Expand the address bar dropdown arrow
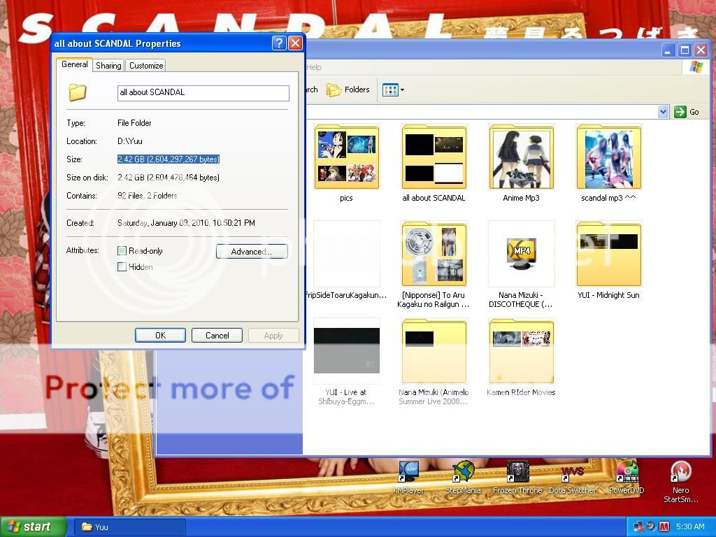This screenshot has width=716, height=537. (x=664, y=112)
